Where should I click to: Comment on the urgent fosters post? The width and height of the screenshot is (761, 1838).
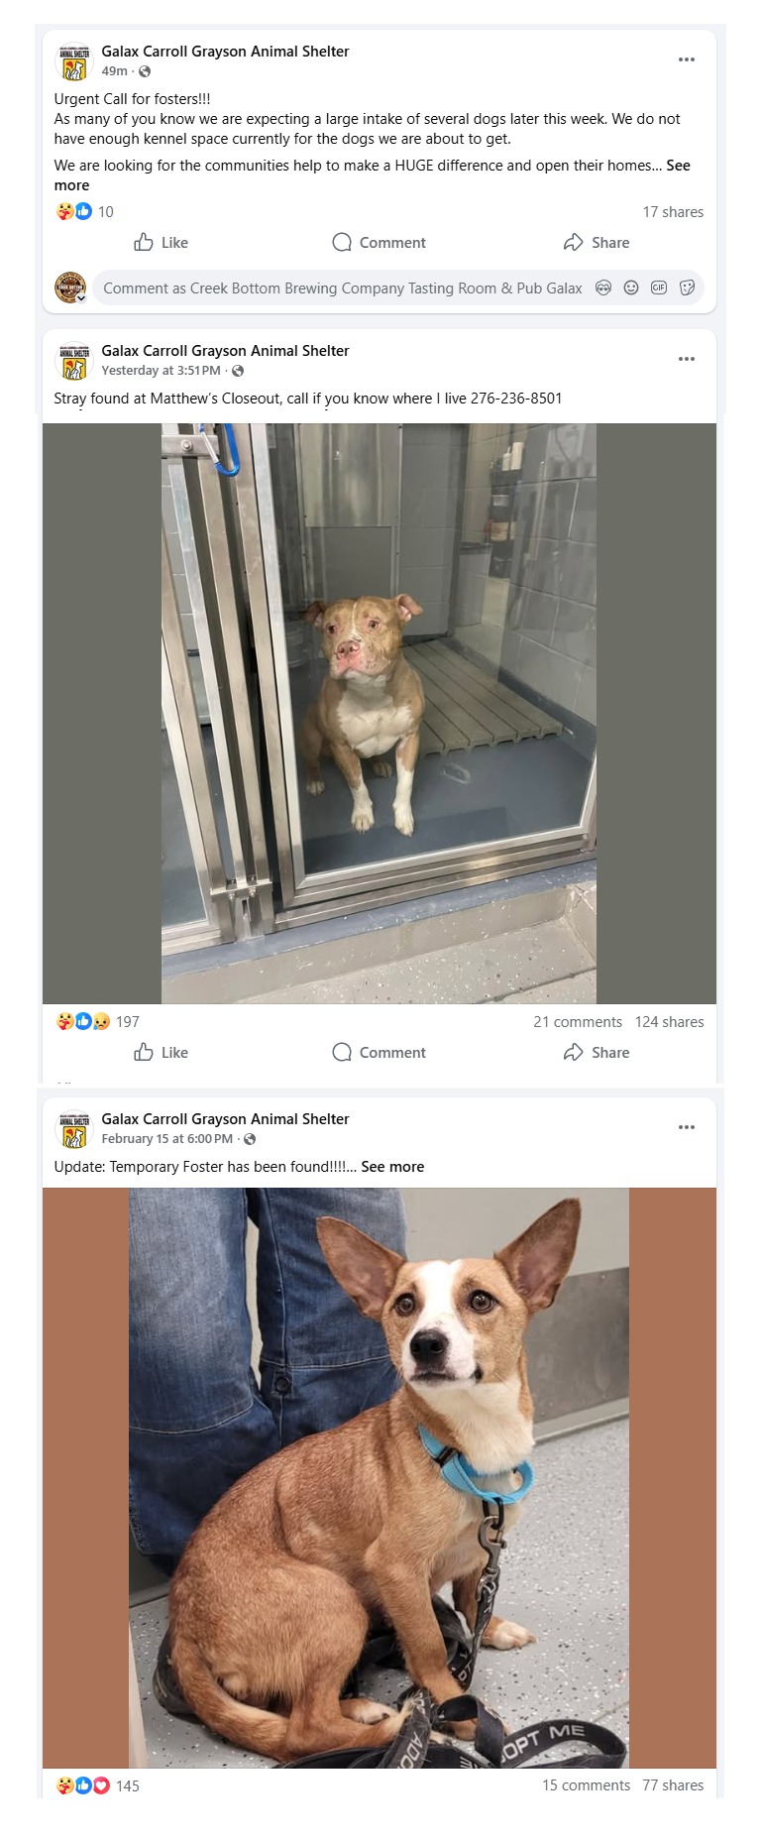[379, 242]
